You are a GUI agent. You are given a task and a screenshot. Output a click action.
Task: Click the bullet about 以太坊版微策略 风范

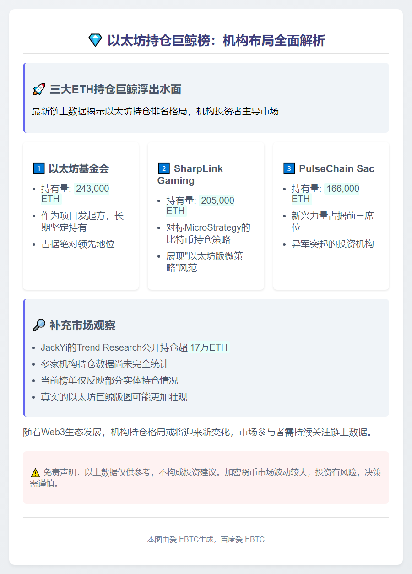[205, 261]
